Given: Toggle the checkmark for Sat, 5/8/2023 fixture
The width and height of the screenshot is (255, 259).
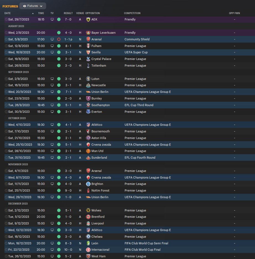Looking at the screenshot, I should pyautogui.click(x=6, y=39).
